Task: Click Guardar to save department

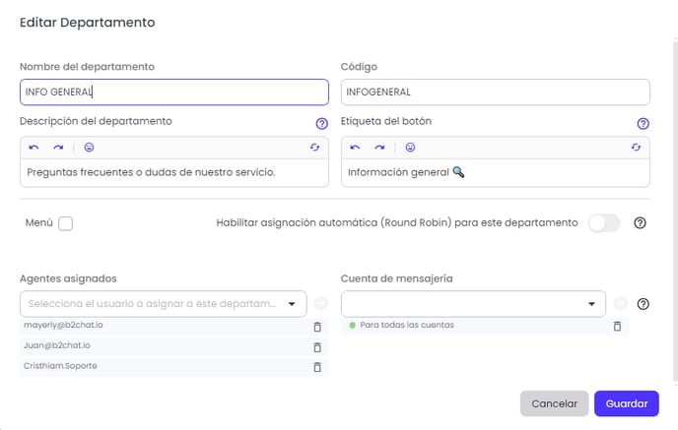Action: point(627,403)
